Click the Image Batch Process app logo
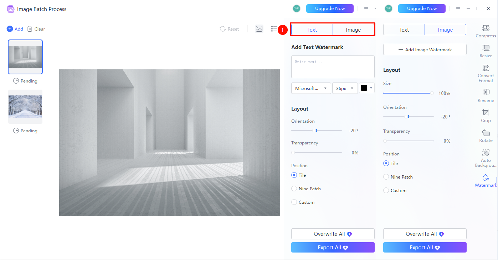Image resolution: width=498 pixels, height=260 pixels. point(11,9)
